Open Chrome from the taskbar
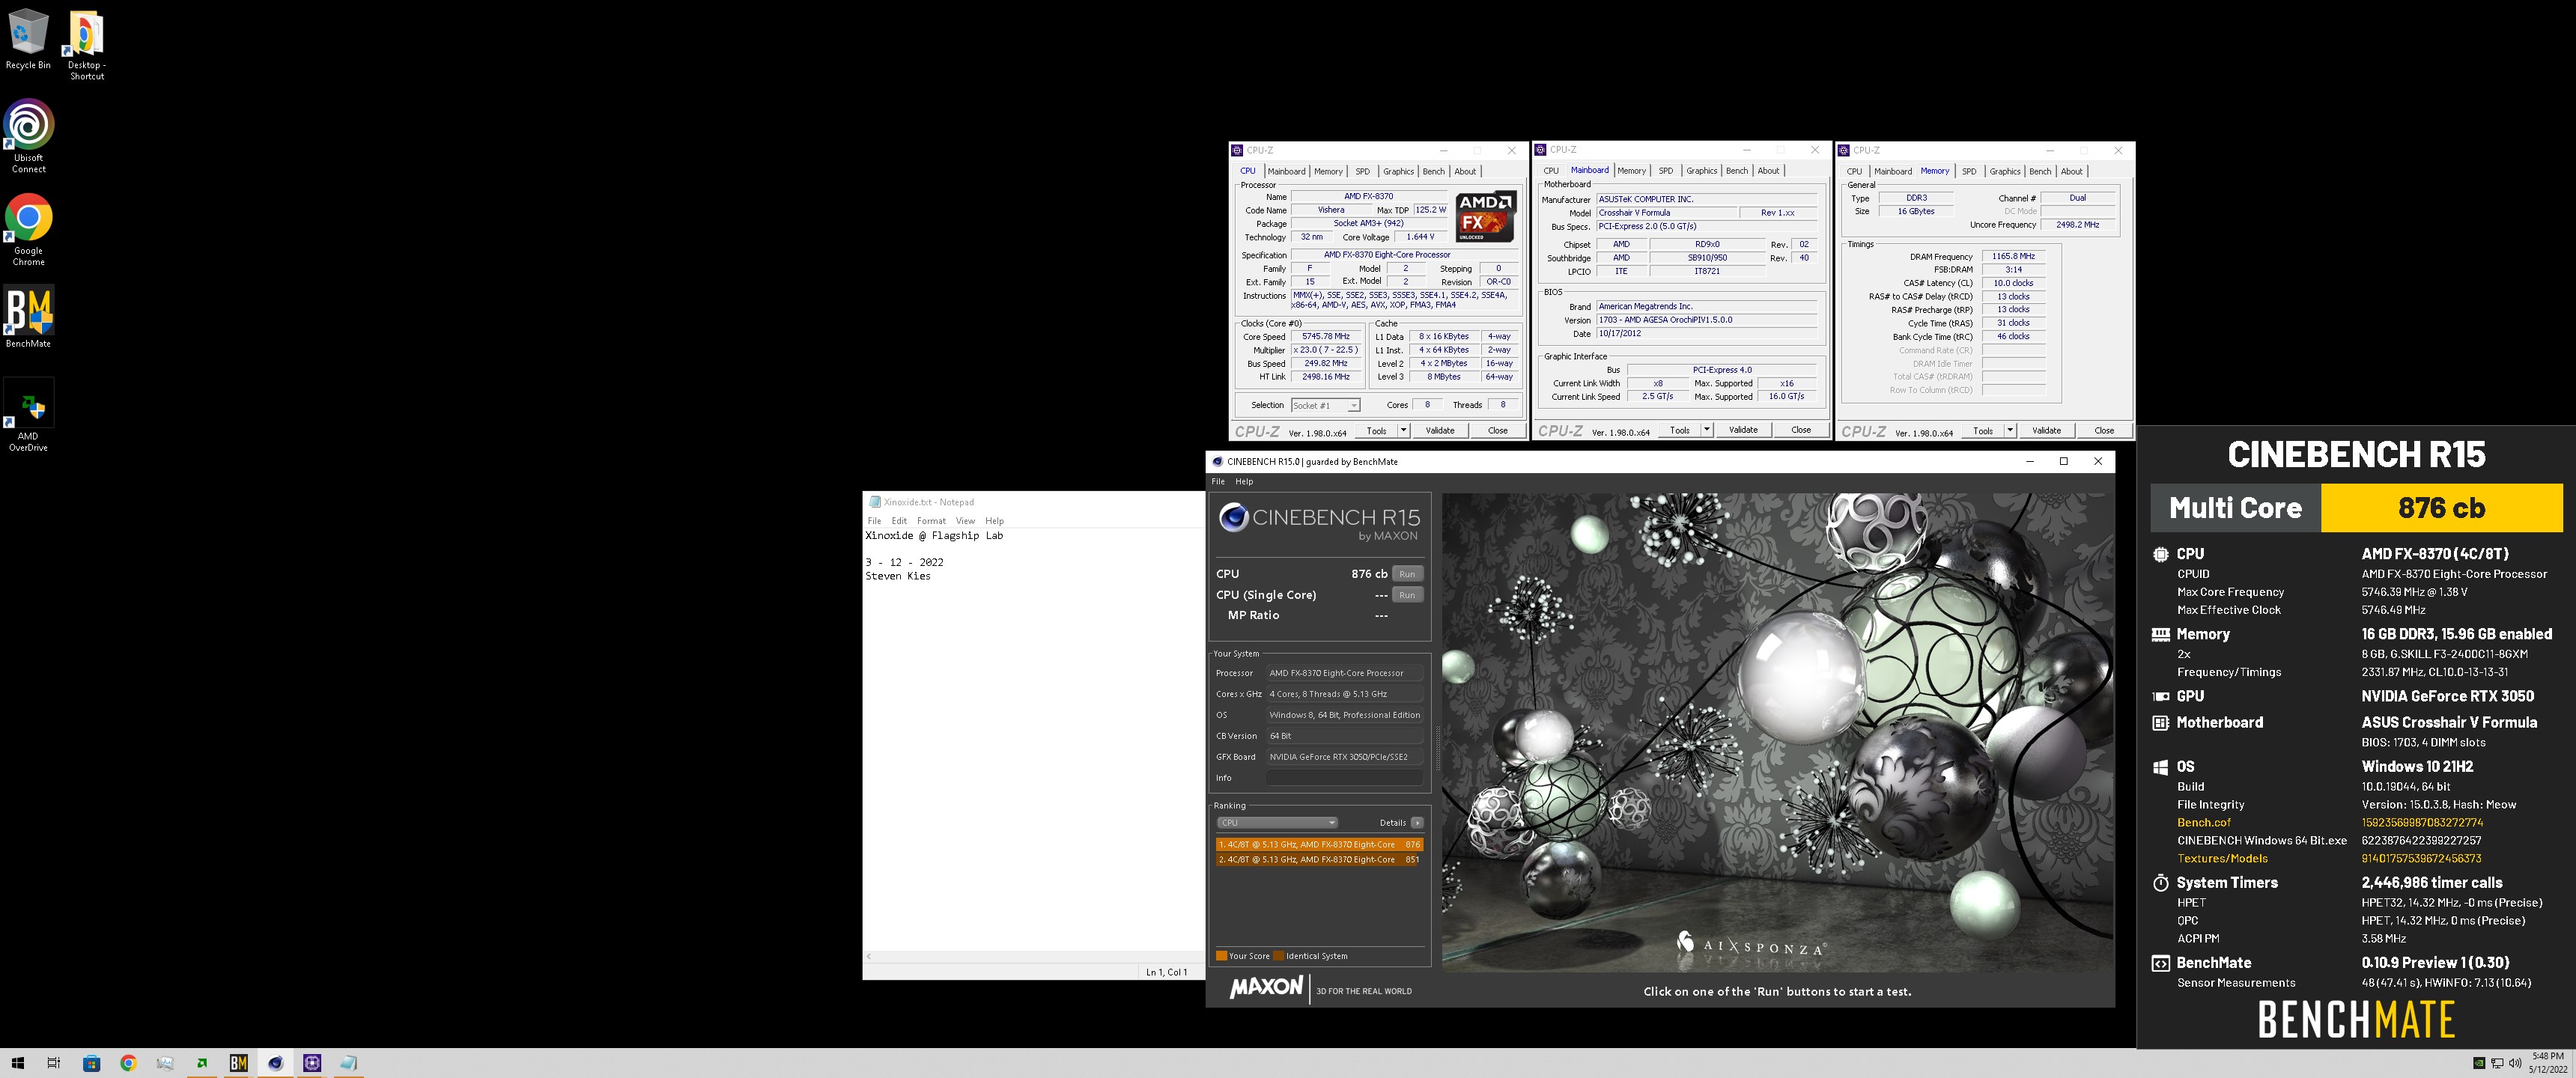The width and height of the screenshot is (2576, 1078). click(128, 1063)
